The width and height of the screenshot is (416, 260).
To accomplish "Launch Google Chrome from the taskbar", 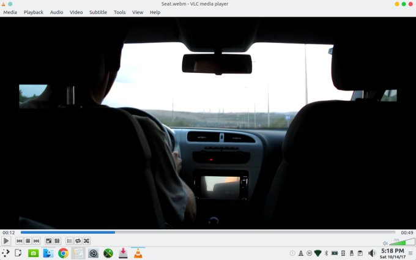I will click(63, 253).
